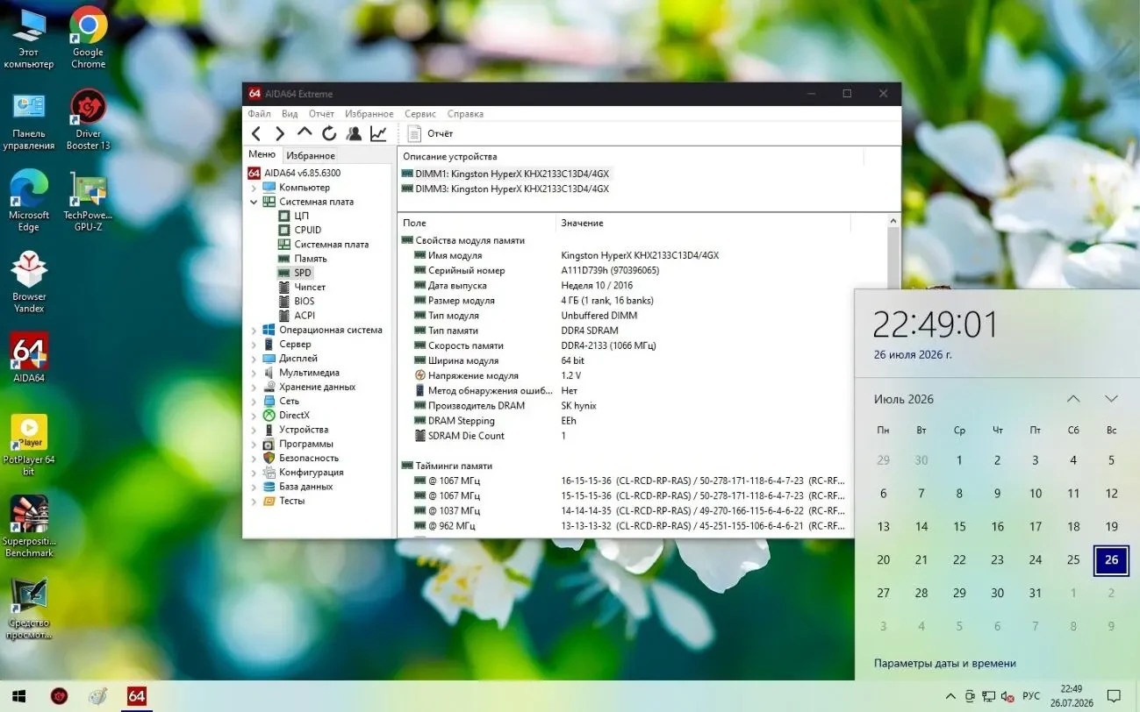
Task: Select Чипсет in the tree
Action: click(310, 287)
